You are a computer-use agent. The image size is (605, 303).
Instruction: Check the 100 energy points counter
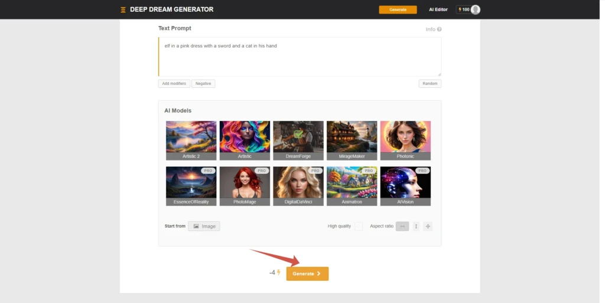click(463, 9)
